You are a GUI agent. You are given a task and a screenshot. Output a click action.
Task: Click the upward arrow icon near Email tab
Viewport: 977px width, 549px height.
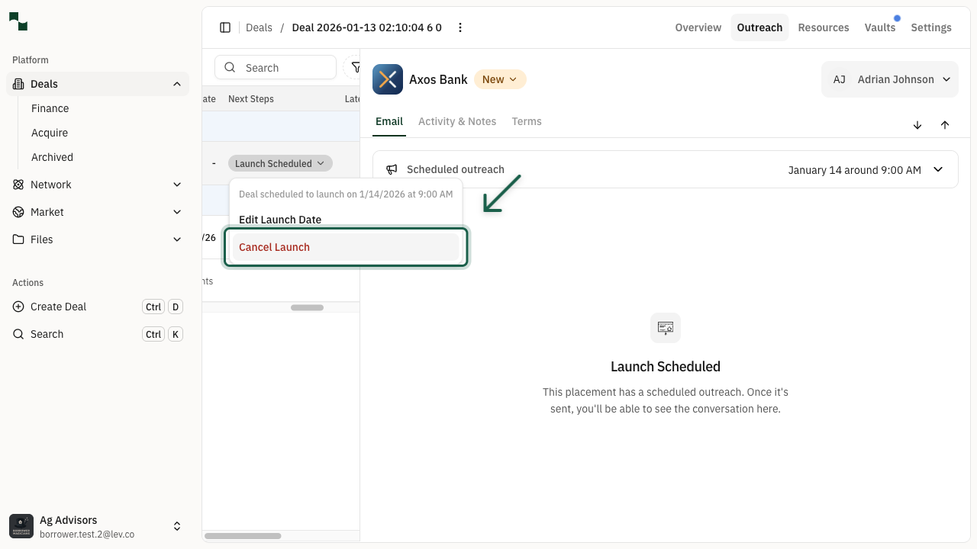point(945,125)
